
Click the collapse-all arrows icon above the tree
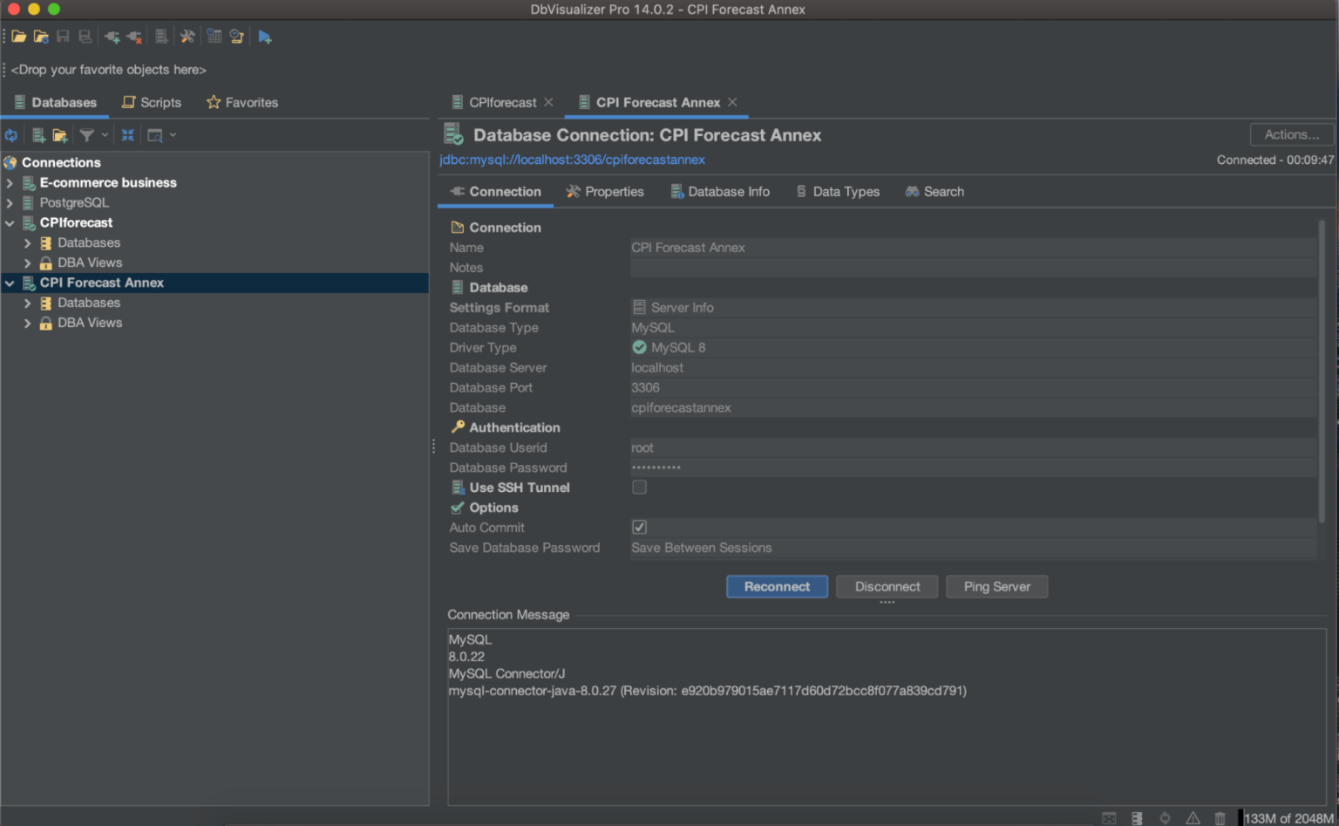click(x=127, y=134)
